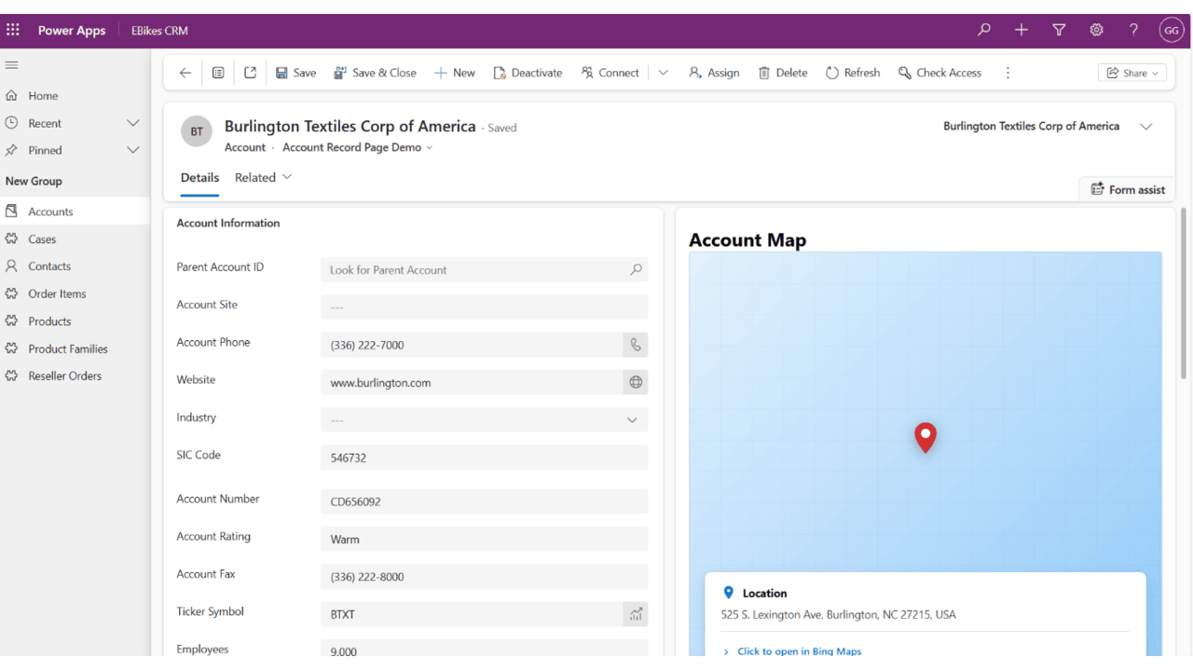The image size is (1193, 671).
Task: Expand the Pinned section chevron
Action: tap(132, 150)
